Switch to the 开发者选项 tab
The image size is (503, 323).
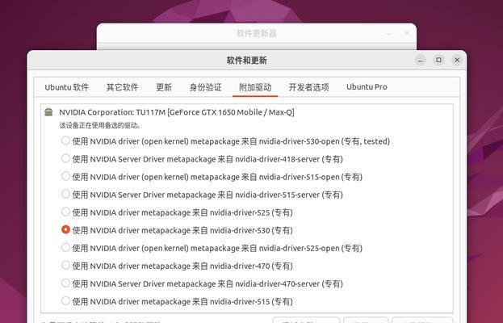coord(308,87)
